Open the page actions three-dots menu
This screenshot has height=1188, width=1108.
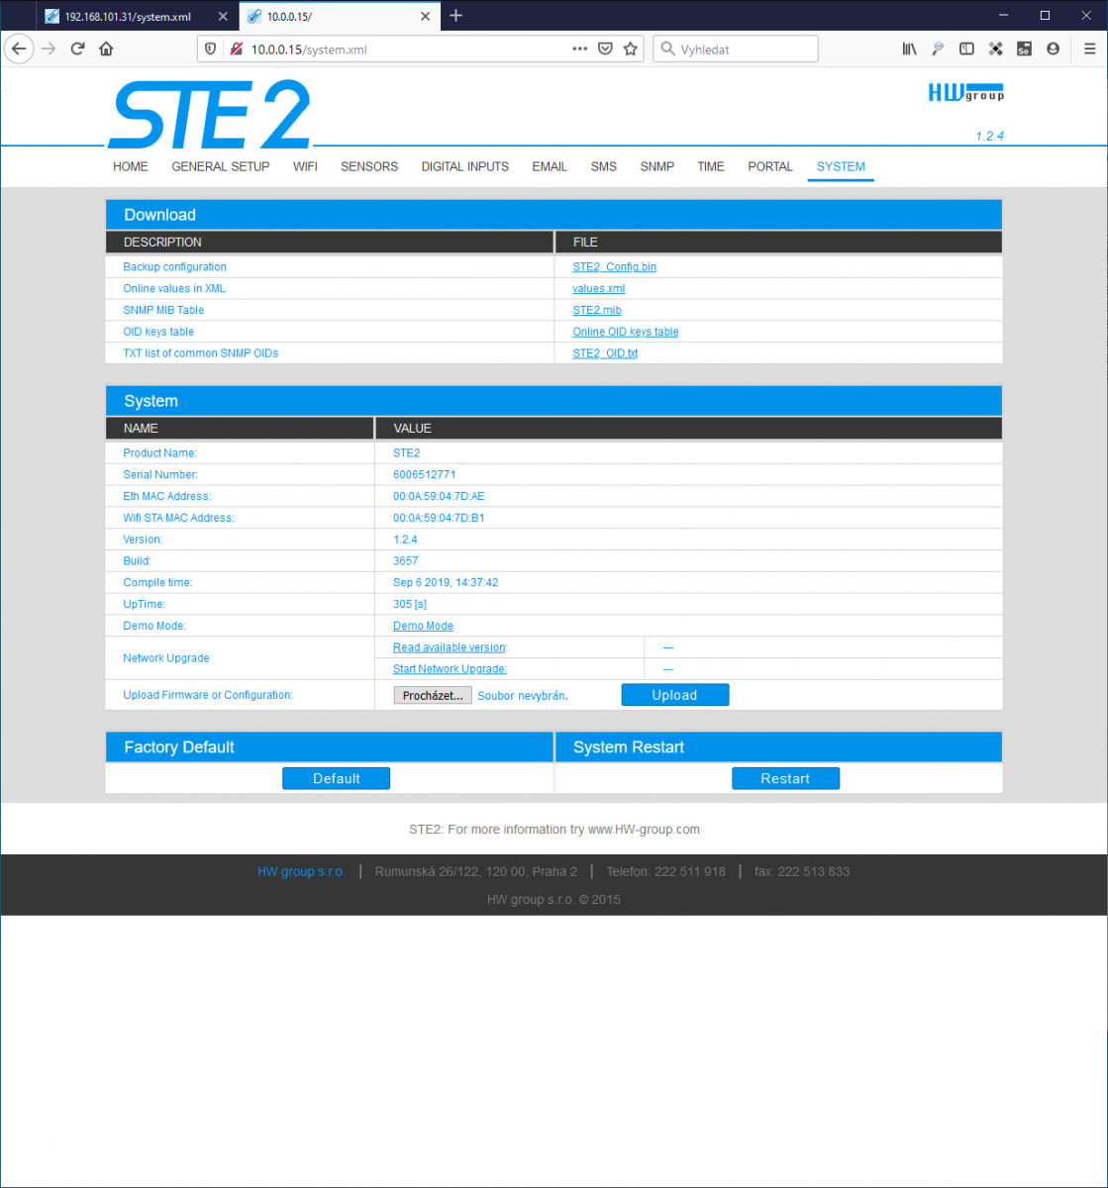(x=580, y=49)
